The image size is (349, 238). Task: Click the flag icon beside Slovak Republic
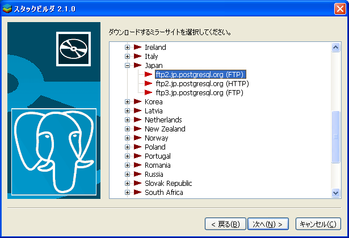[x=137, y=184]
